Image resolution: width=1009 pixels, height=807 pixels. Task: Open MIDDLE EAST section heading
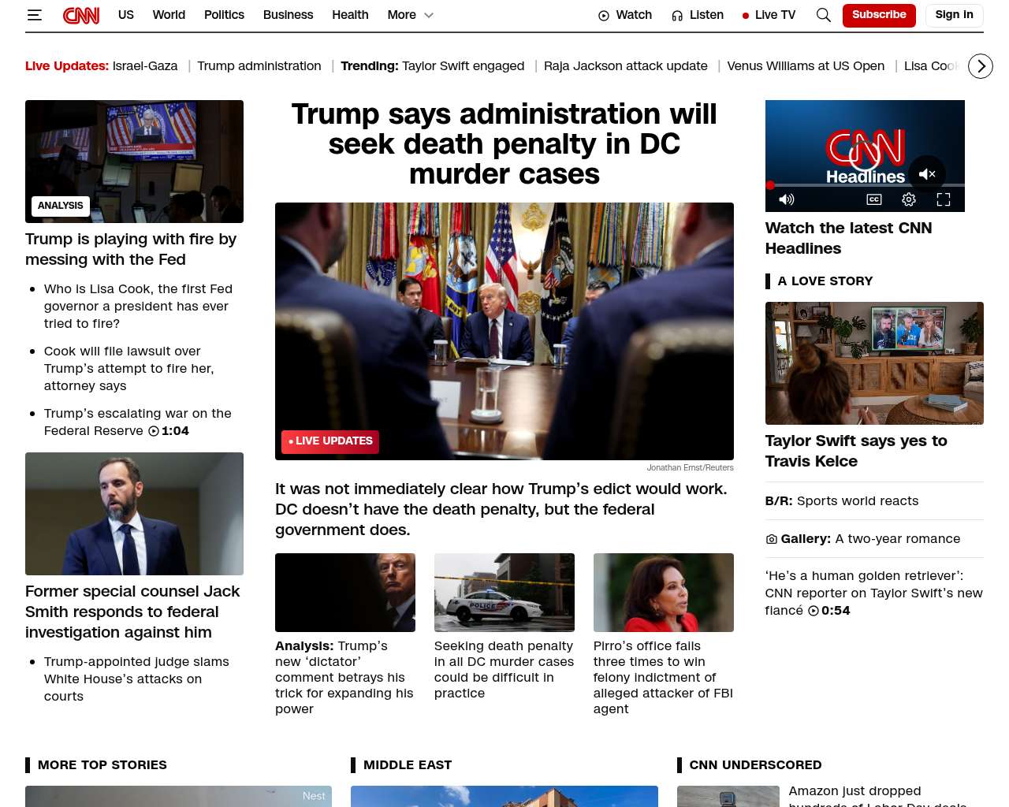click(408, 765)
